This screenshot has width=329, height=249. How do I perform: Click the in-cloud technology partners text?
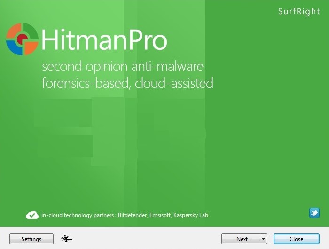(125, 215)
